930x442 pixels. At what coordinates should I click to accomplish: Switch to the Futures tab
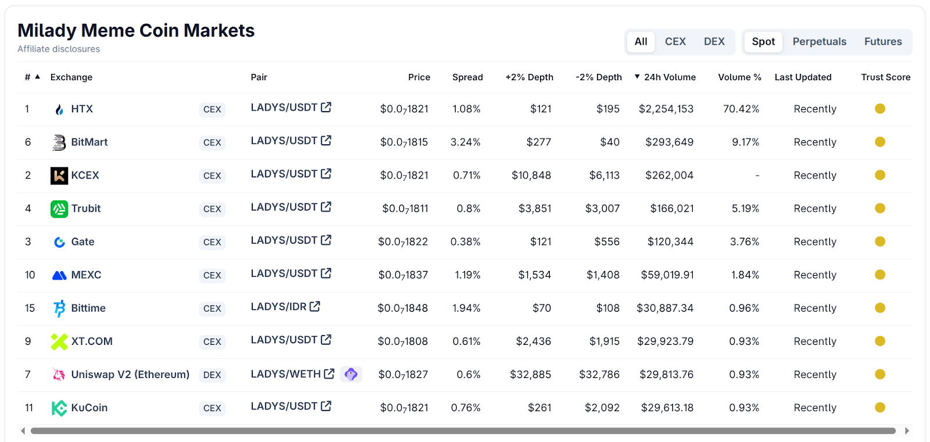click(883, 42)
